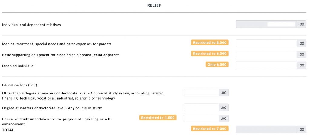Click the Individual and dependent relatives field
This screenshot has width=310, height=139.
pos(266,24)
